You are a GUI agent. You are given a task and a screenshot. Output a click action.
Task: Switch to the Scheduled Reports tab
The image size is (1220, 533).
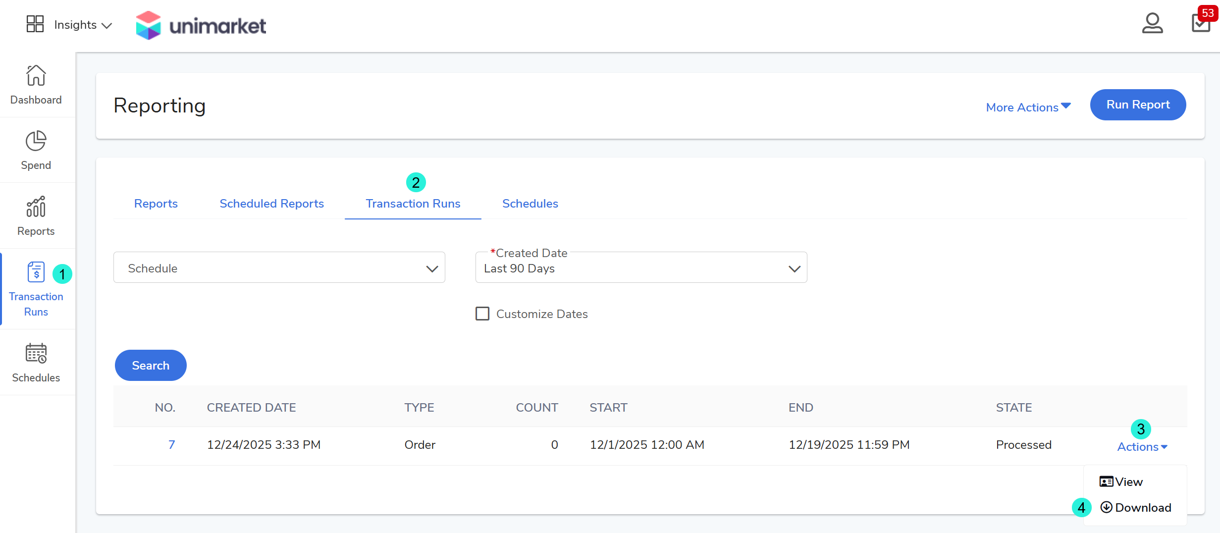point(271,204)
